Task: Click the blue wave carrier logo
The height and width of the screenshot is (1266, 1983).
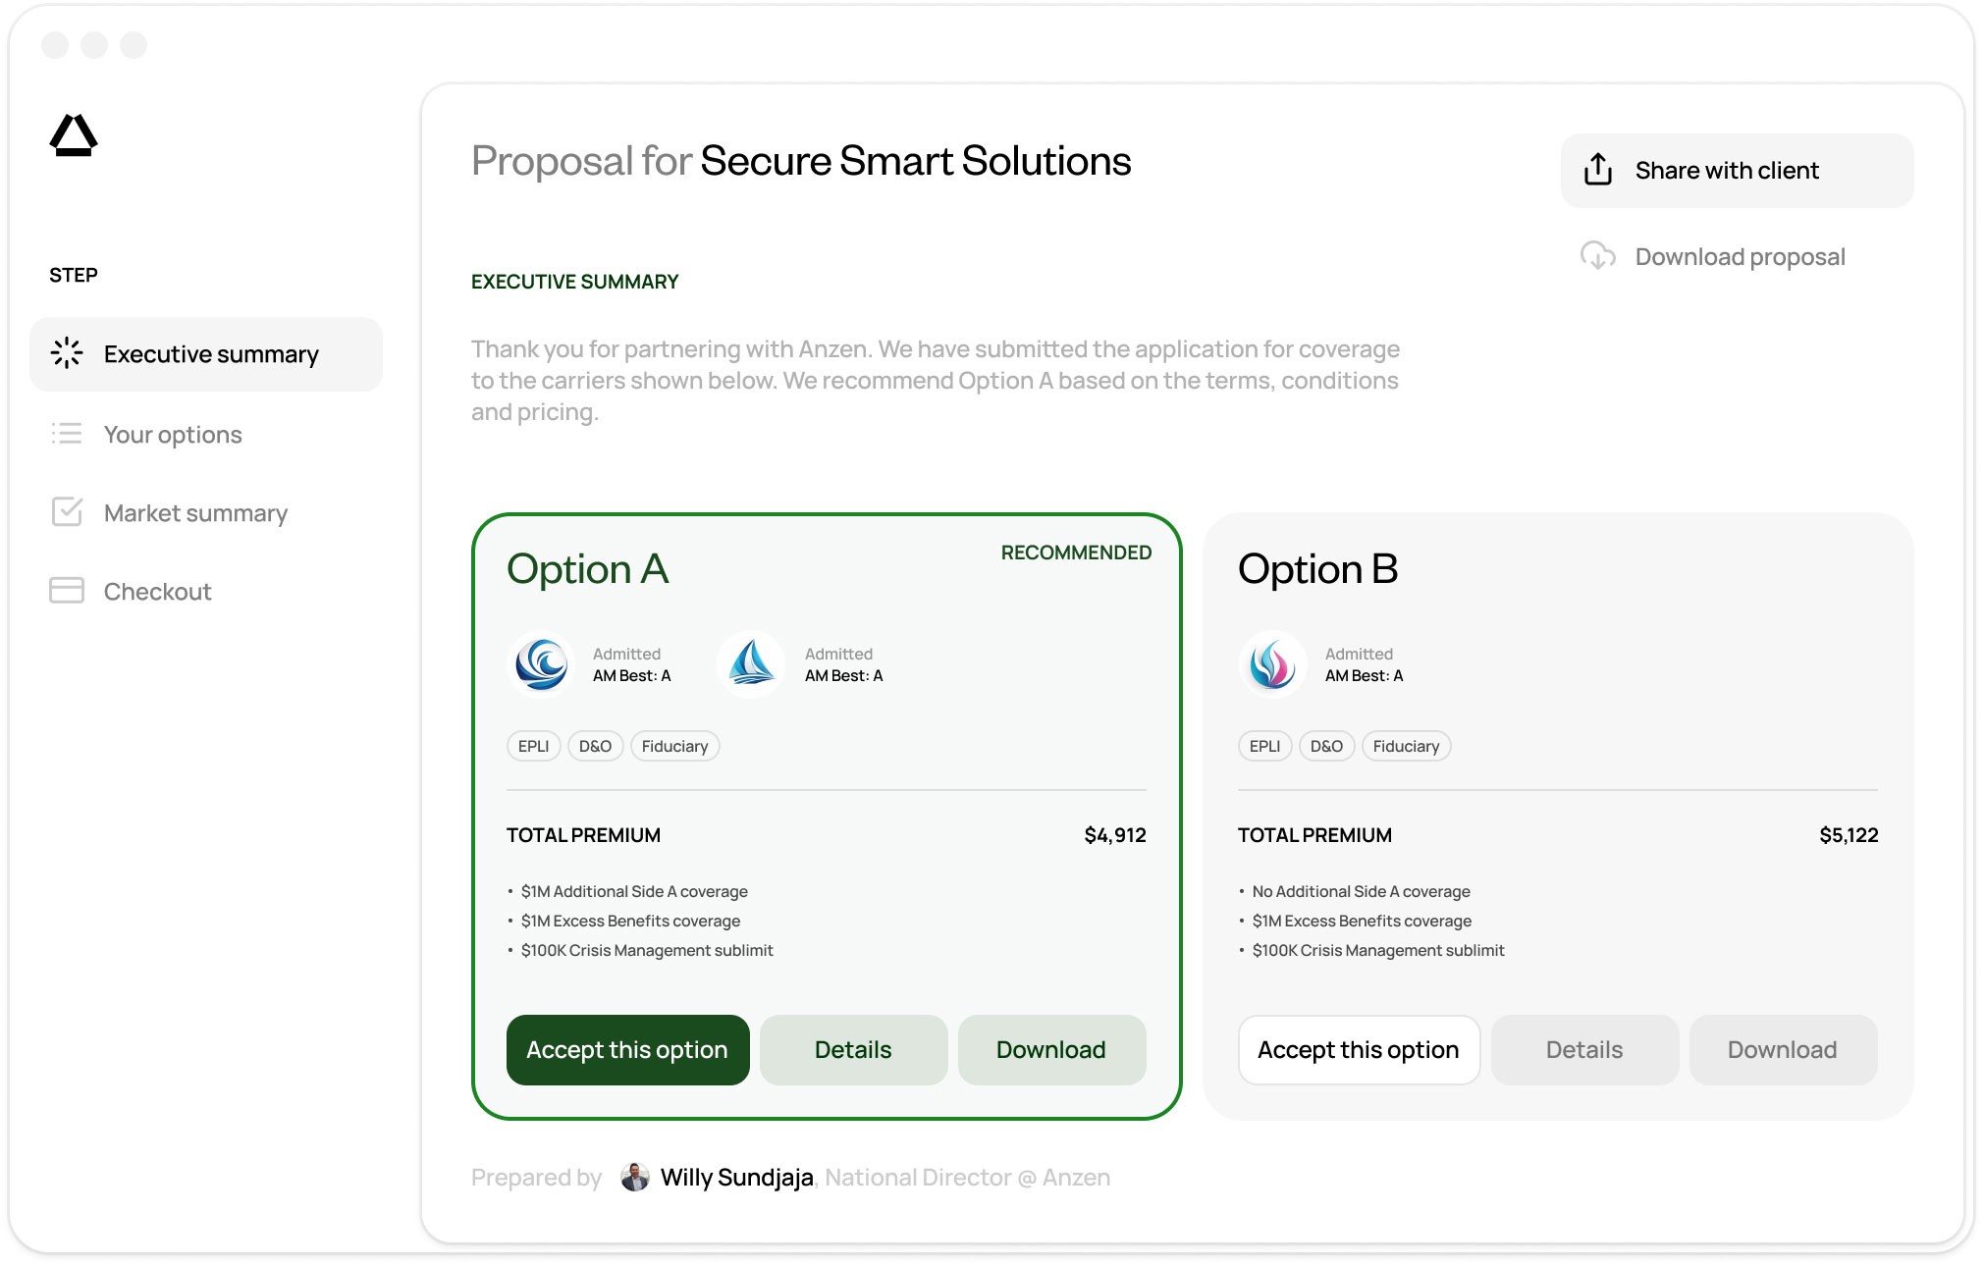Action: (x=542, y=664)
